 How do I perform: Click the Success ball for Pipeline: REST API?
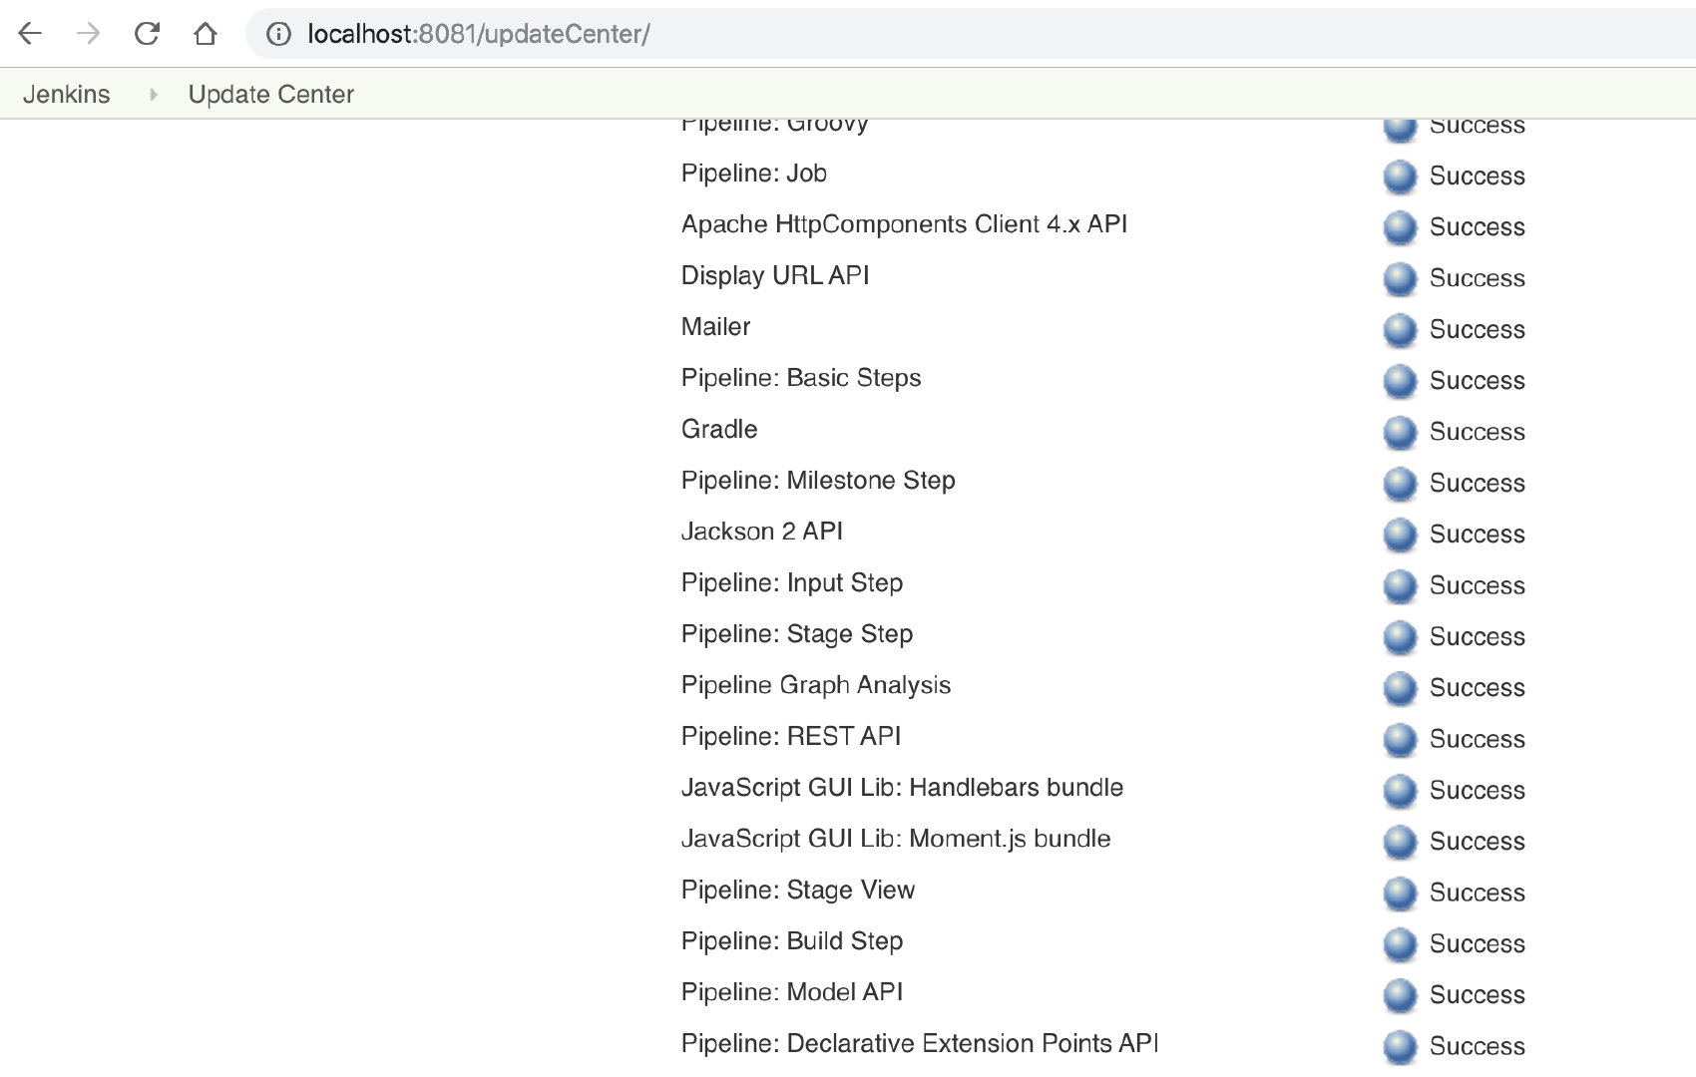(1400, 739)
